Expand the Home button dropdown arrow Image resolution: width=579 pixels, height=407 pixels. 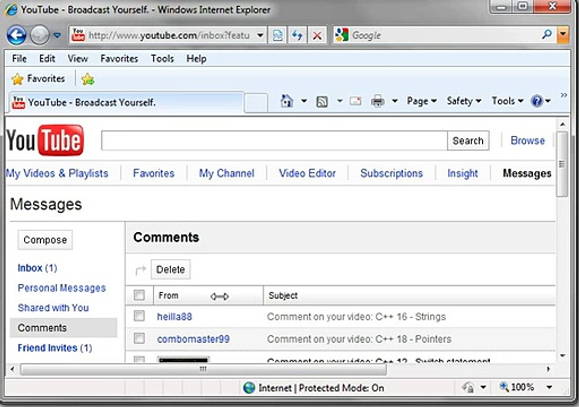304,101
